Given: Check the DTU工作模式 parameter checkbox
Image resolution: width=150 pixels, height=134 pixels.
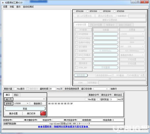Looking at the screenshot, I should point(77,55).
